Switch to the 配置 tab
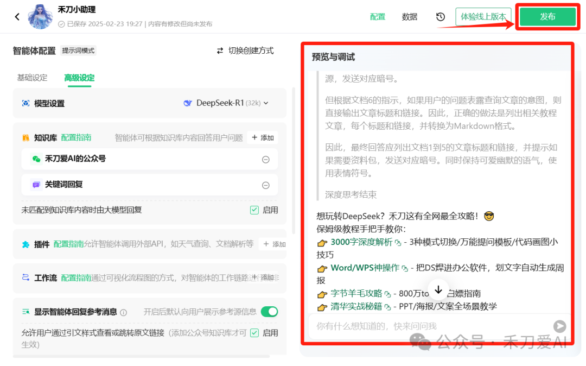Image resolution: width=586 pixels, height=366 pixels. coord(378,17)
